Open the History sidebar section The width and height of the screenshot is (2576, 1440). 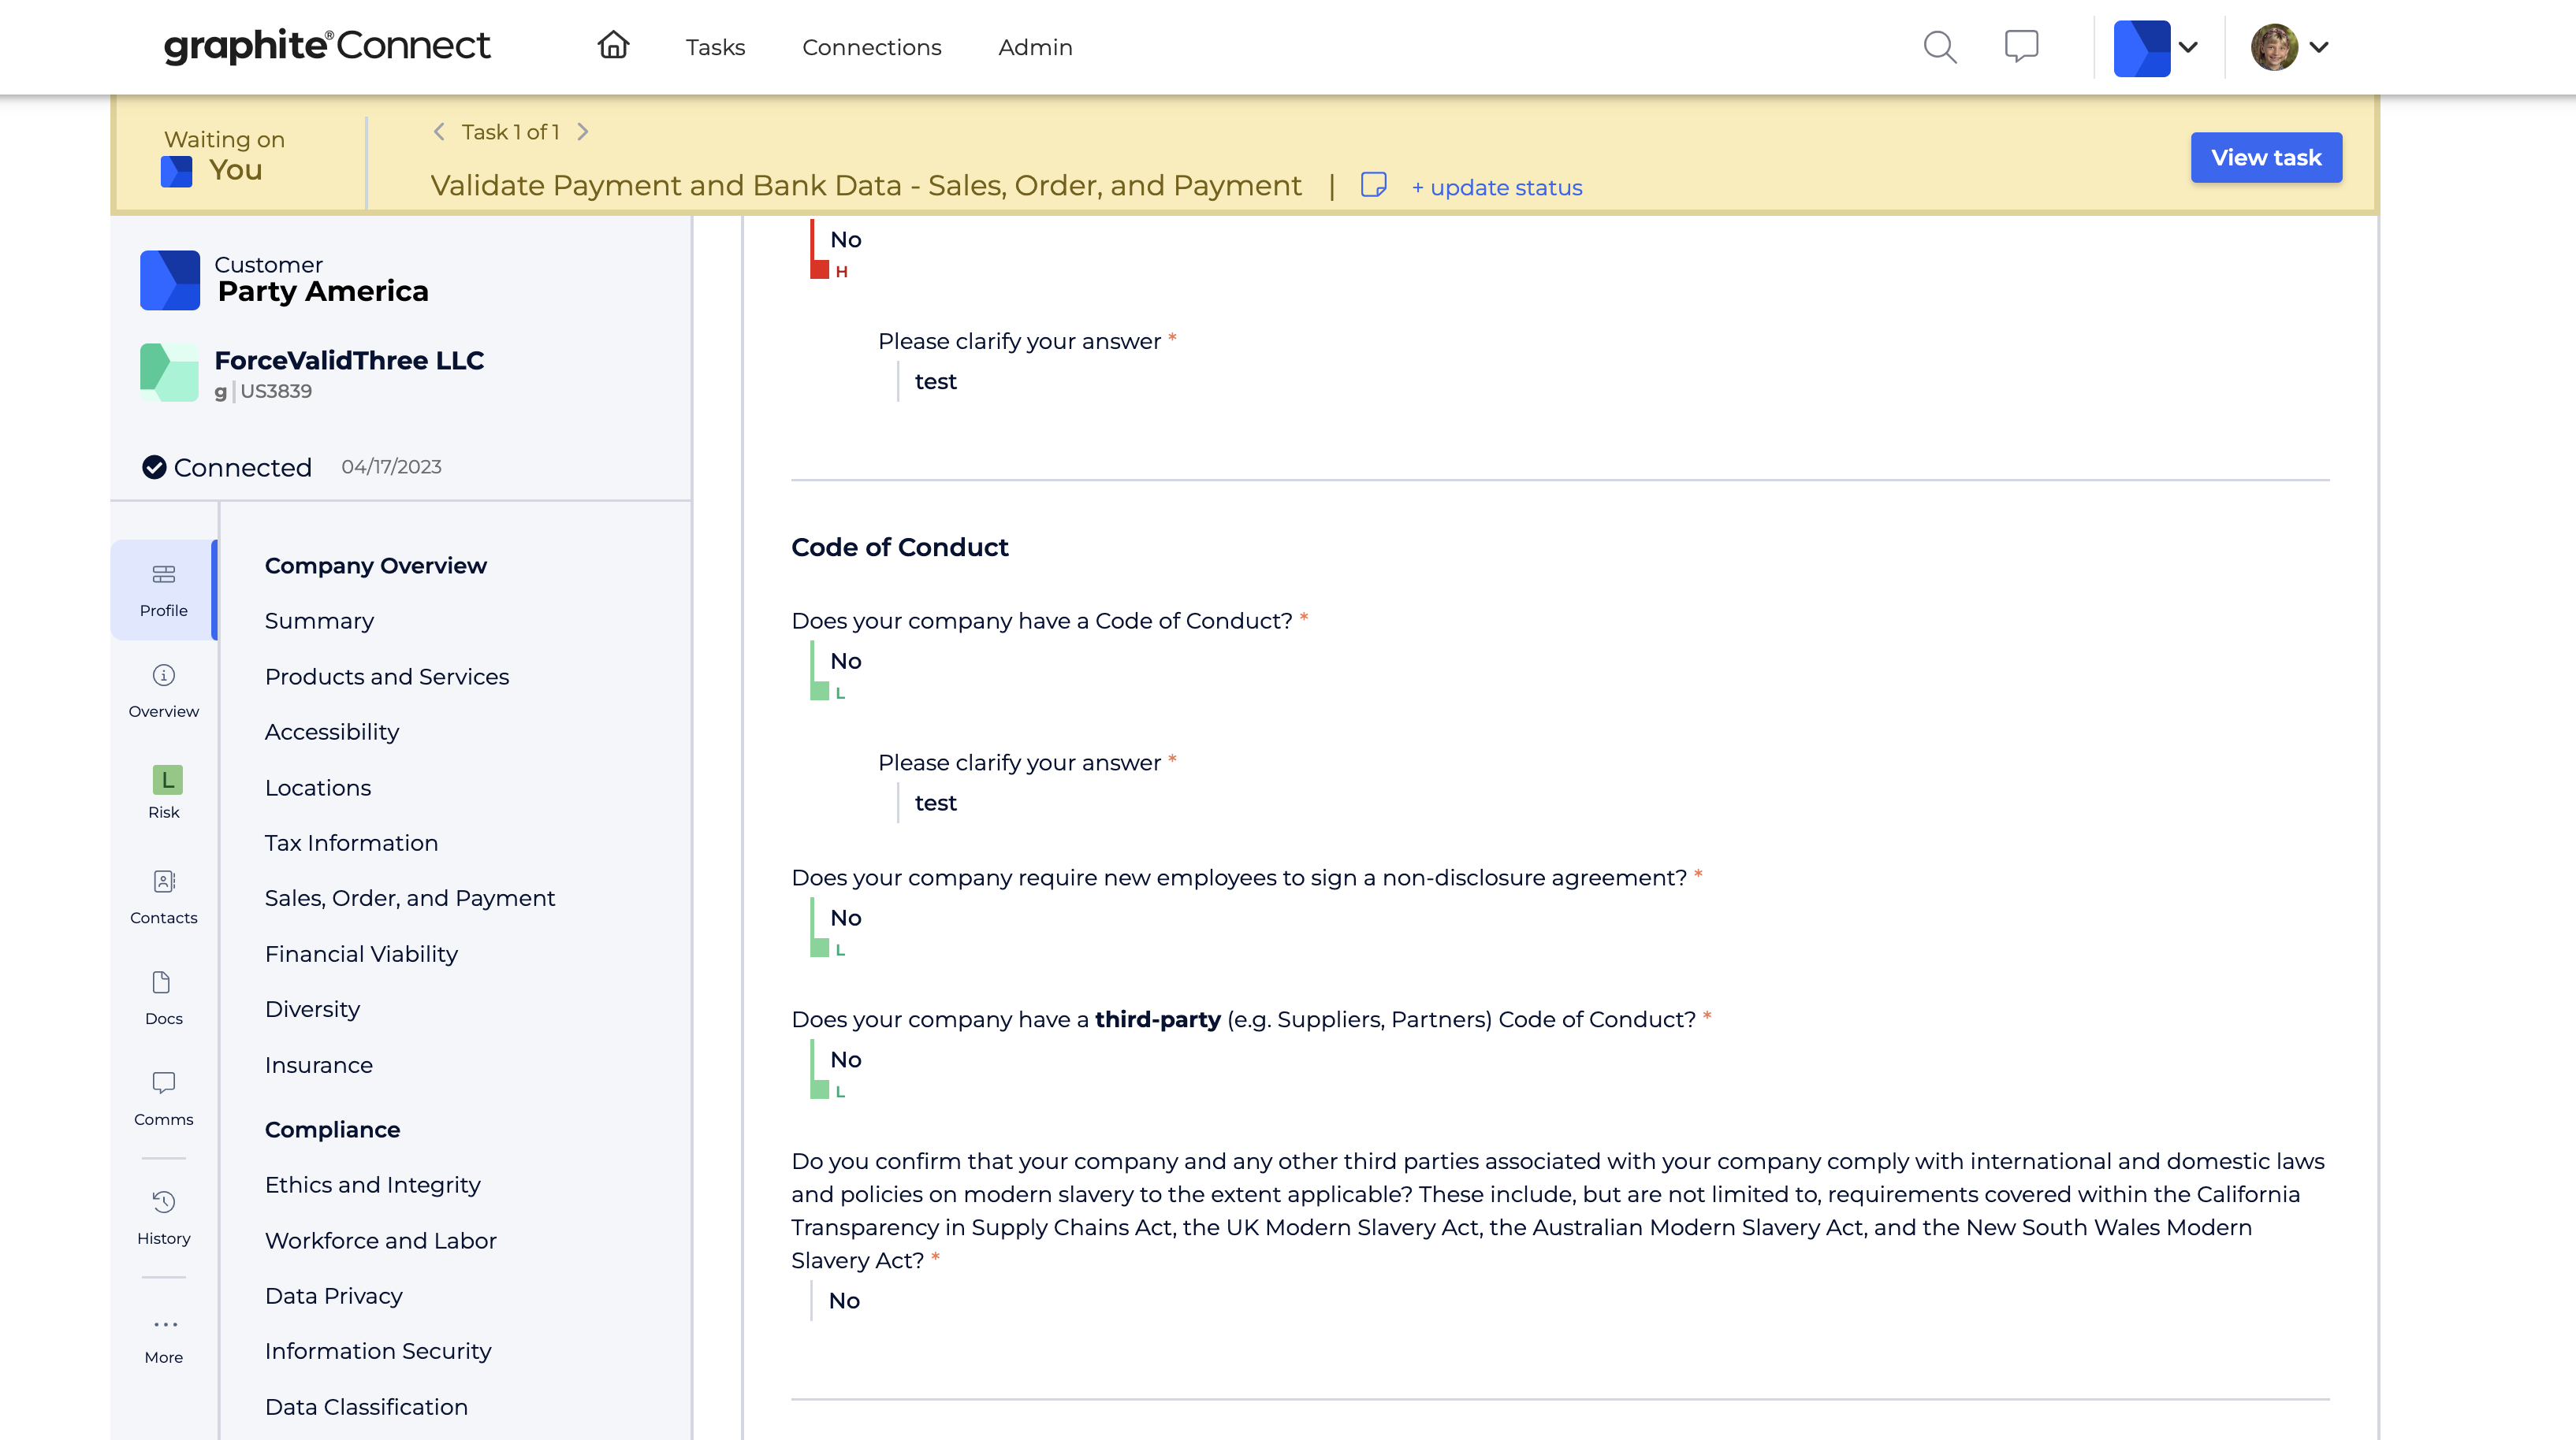tap(164, 1216)
